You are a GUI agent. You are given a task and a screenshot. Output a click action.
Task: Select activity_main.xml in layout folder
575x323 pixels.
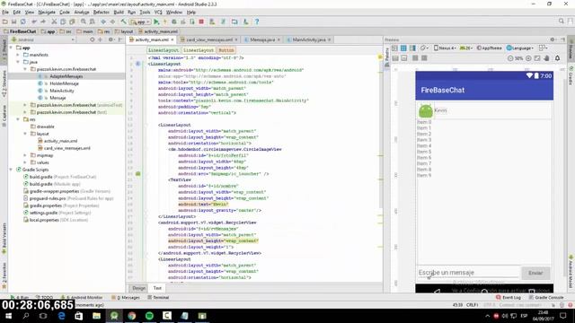click(60, 141)
